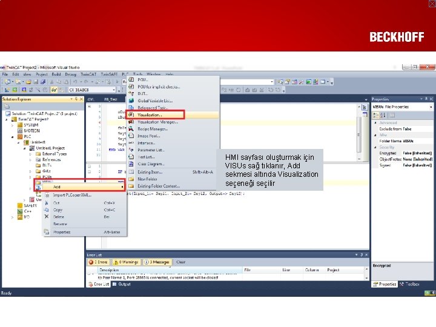
Task: Click the Copy icon in the toolbar
Action: 59,82
